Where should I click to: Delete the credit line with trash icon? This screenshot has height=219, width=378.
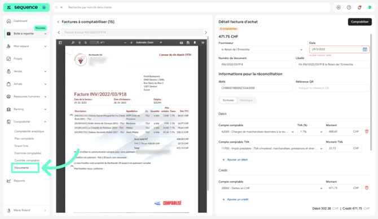point(367,188)
